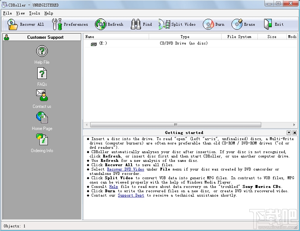This screenshot has height=231, width=300.
Task: Follow the Recover DVD Video link
Action: 125,169
